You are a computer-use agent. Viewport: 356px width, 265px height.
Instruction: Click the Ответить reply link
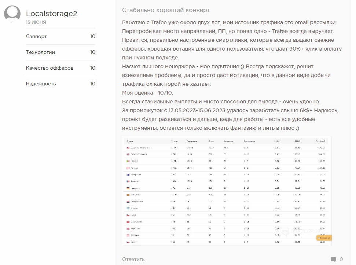coord(133,260)
